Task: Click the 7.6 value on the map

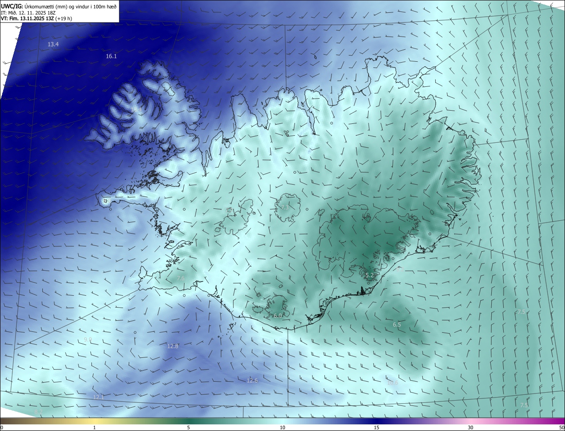Action: [x=181, y=279]
